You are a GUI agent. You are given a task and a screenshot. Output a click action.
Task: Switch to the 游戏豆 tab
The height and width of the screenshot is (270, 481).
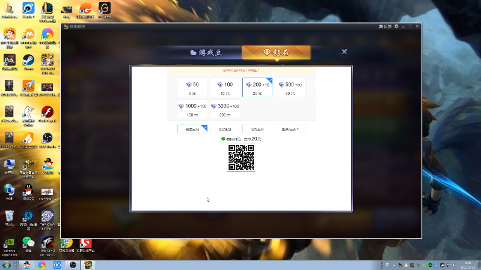206,52
